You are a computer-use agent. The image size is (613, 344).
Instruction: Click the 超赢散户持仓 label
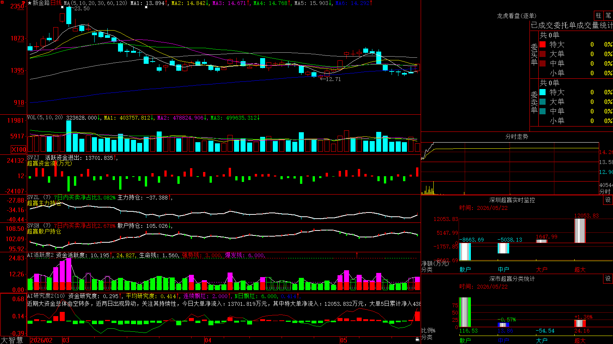coord(44,231)
